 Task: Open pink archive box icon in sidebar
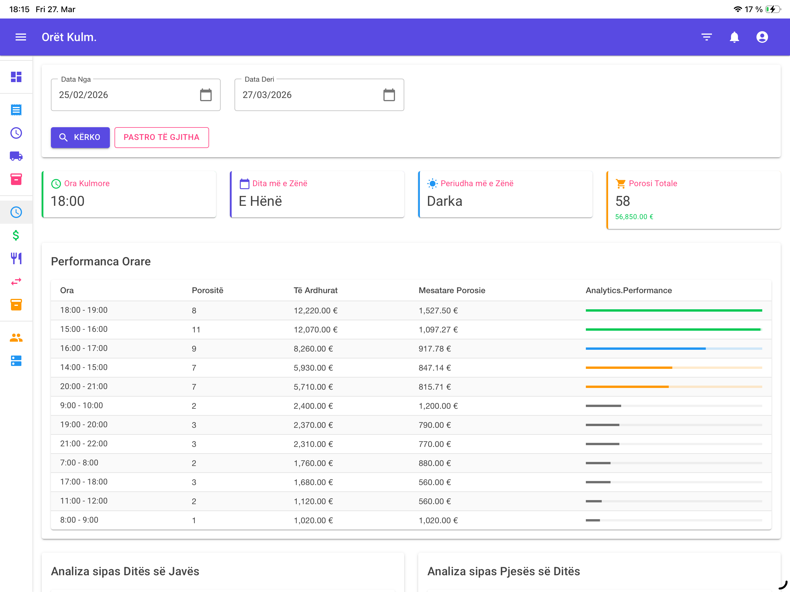point(16,179)
